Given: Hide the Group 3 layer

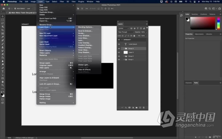Looking at the screenshot, I should [x=119, y=49].
